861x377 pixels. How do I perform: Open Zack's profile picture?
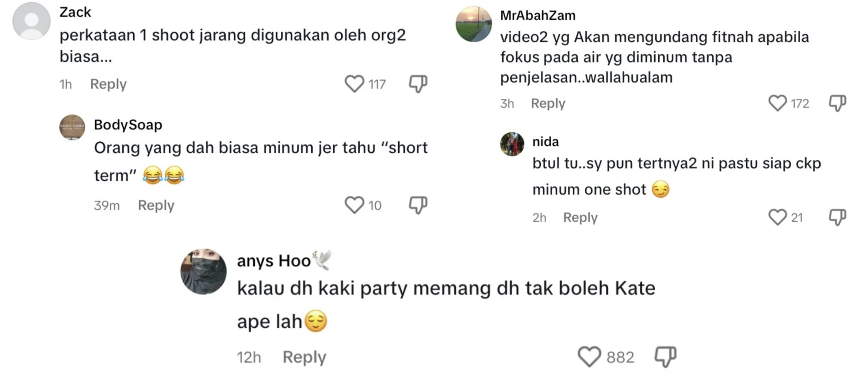click(x=31, y=21)
